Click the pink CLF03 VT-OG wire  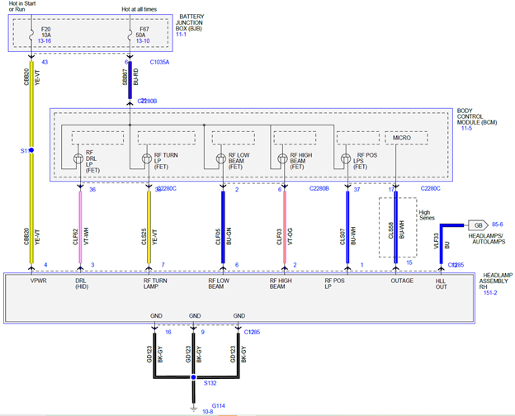pyautogui.click(x=285, y=227)
